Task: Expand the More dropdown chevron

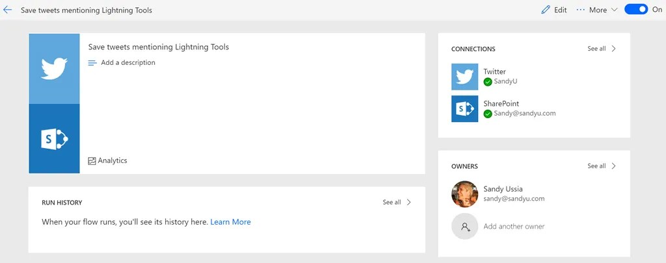Action: (x=614, y=10)
